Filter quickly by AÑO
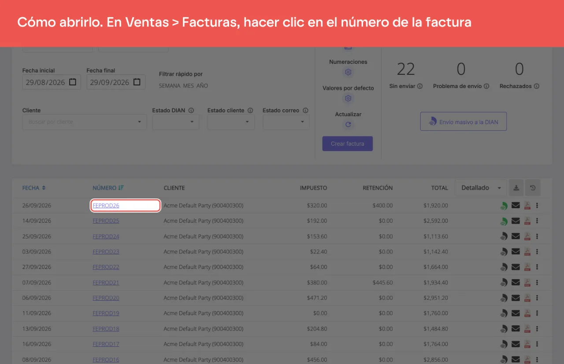 pyautogui.click(x=202, y=86)
